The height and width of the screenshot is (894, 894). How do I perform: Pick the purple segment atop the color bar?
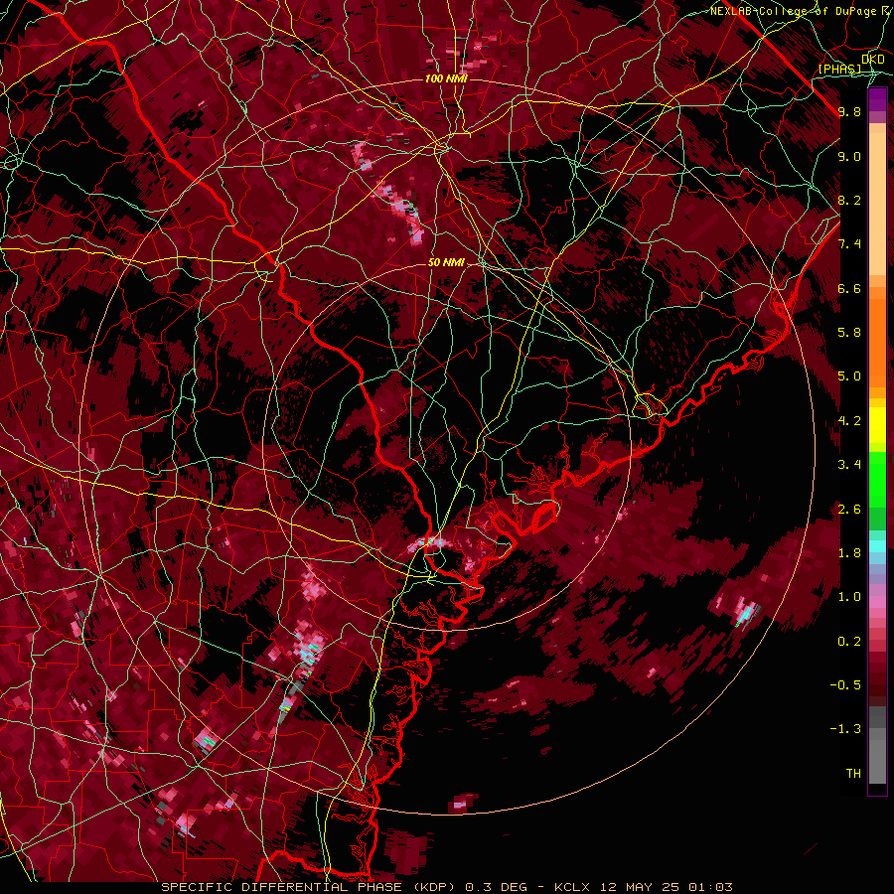point(877,99)
